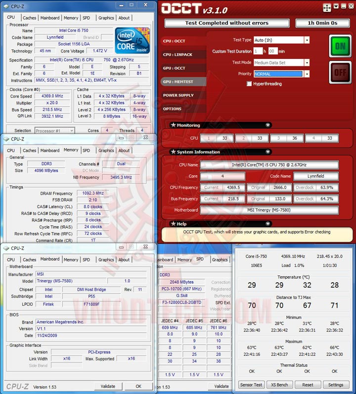Open the Test Mode dropdown
356x394 pixels.
click(307, 62)
